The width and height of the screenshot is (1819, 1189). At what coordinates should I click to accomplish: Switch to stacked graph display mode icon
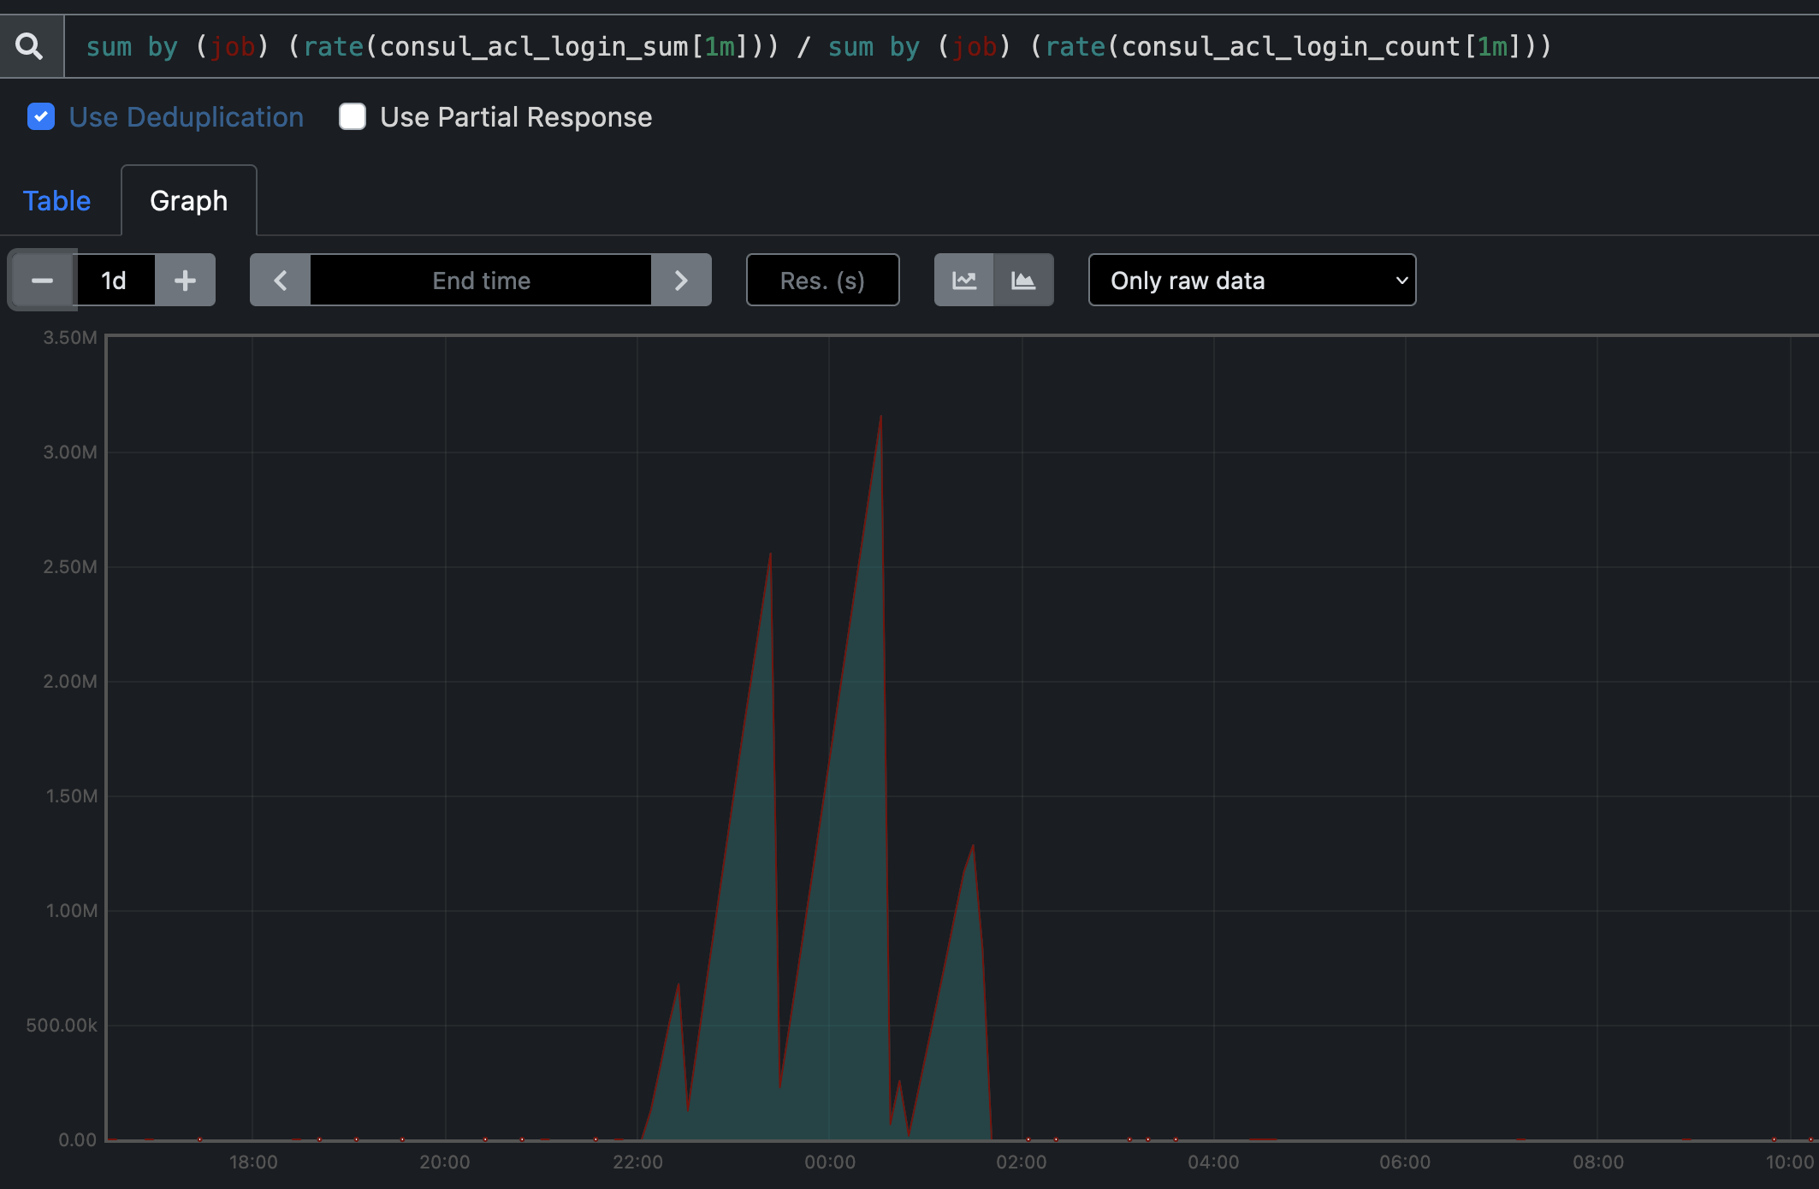point(1023,280)
